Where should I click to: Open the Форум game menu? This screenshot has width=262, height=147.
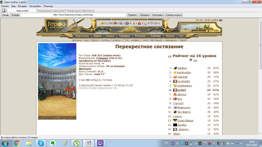coord(170,36)
